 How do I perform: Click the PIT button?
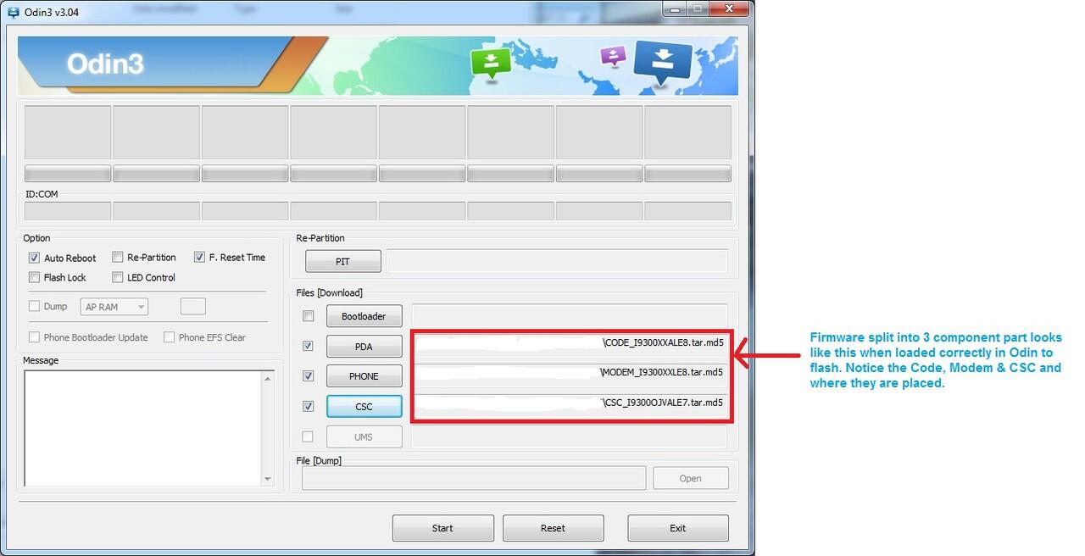click(343, 261)
